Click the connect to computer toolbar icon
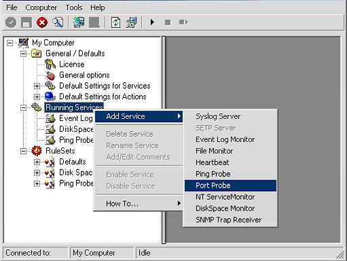The image size is (347, 261). pos(79,22)
